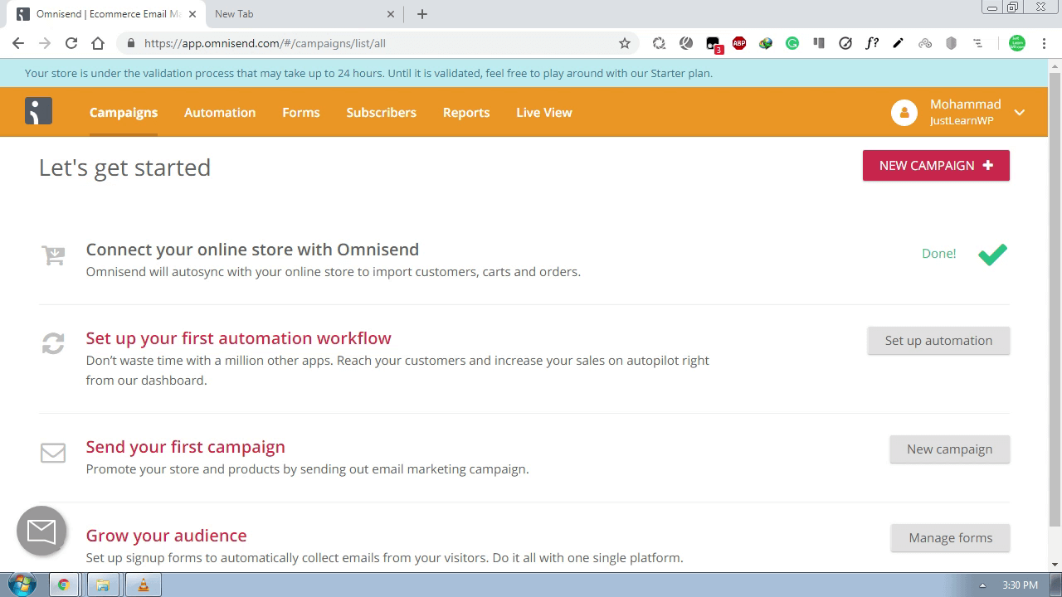The width and height of the screenshot is (1062, 597).
Task: Switch to the Automation tab
Action: coord(220,113)
